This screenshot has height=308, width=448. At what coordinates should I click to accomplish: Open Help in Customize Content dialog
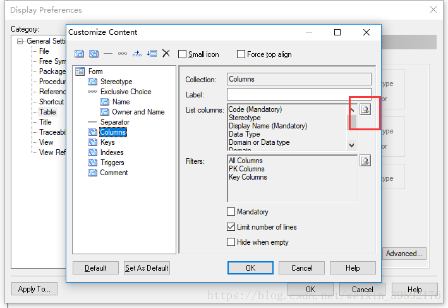click(353, 268)
